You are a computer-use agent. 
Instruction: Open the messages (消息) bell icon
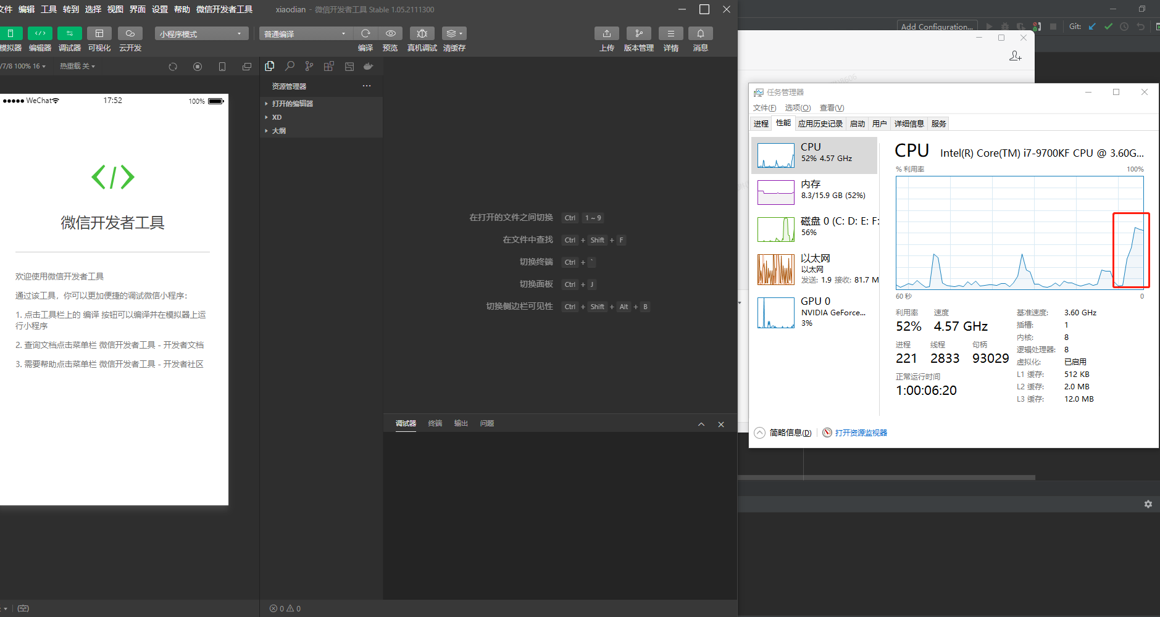click(701, 33)
